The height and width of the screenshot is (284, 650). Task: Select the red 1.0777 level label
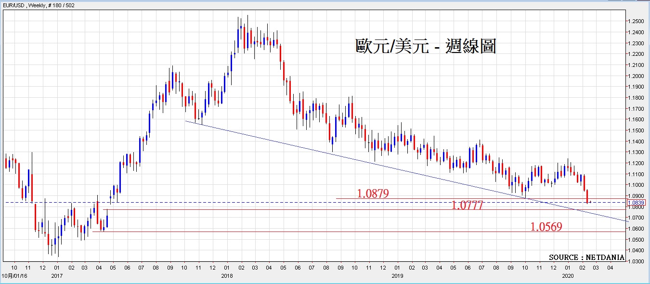pyautogui.click(x=467, y=206)
